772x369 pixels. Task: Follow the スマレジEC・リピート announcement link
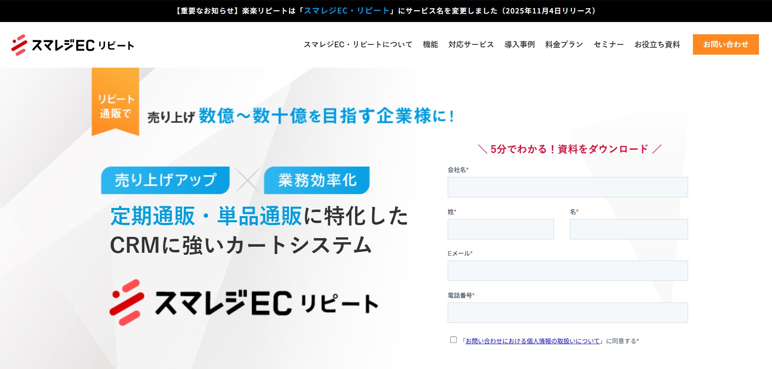(347, 11)
